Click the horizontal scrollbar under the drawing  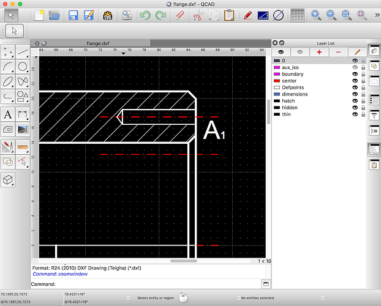[x=184, y=261]
